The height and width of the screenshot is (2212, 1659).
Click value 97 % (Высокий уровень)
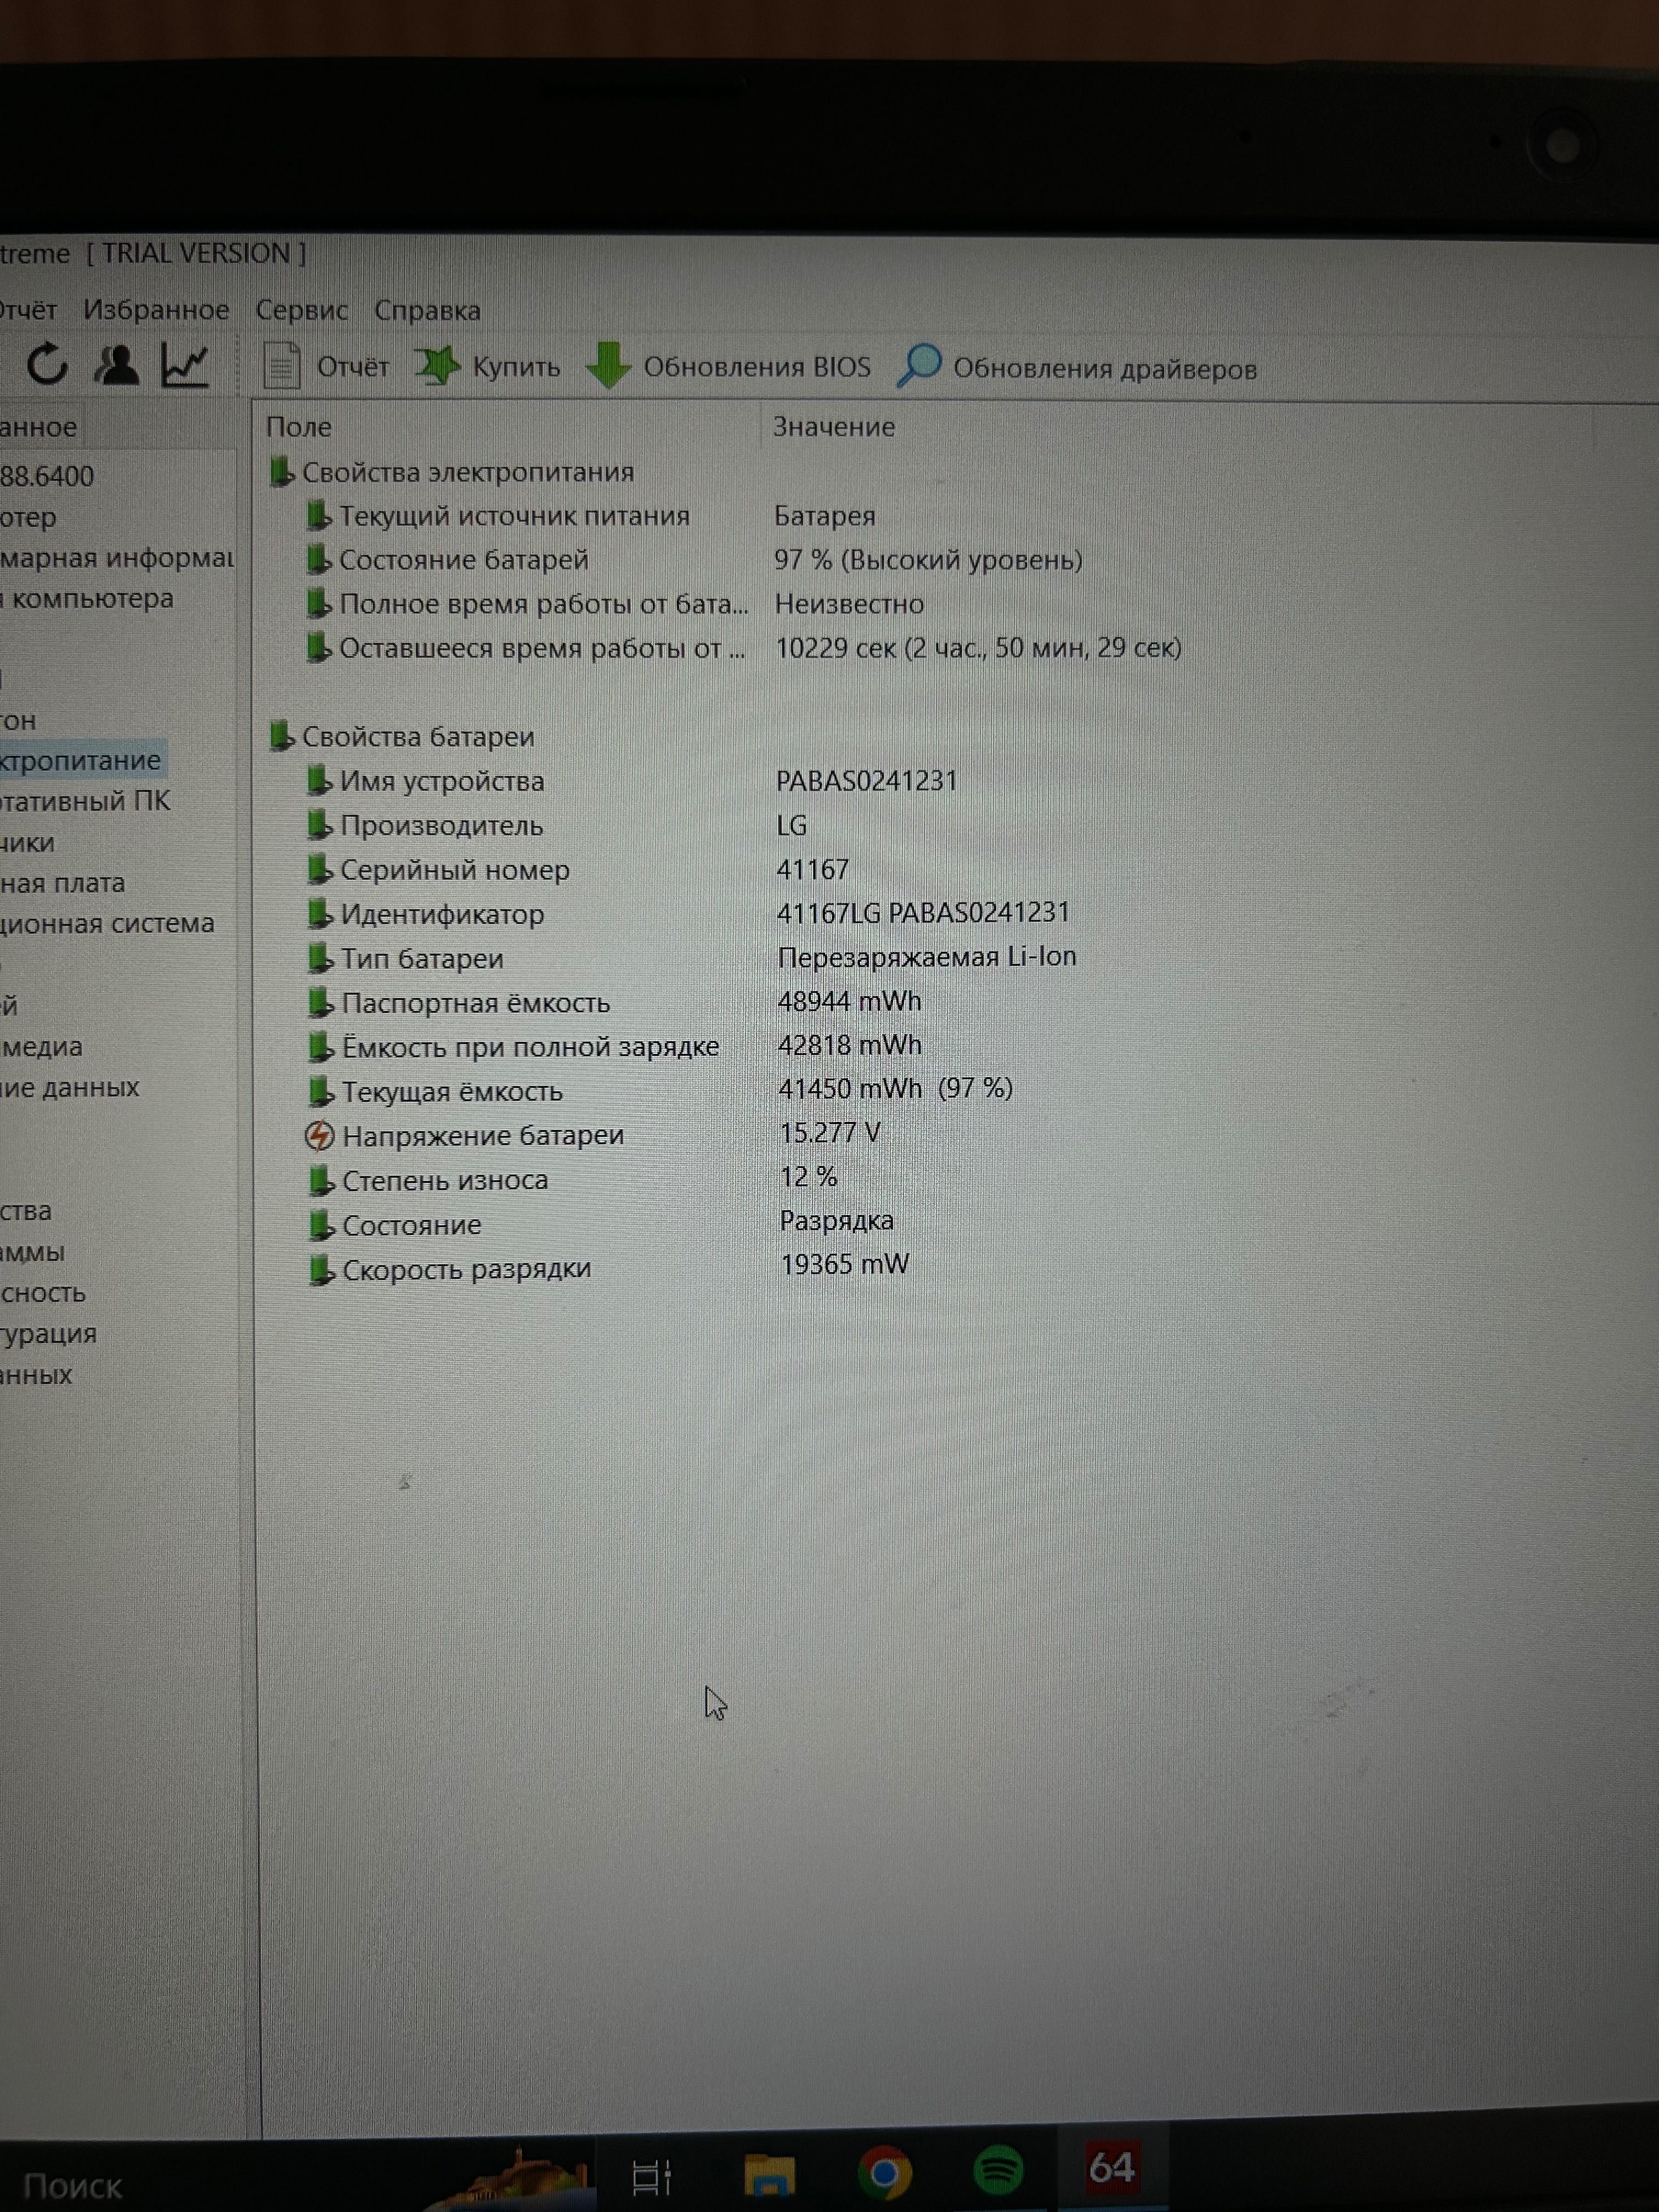click(x=928, y=560)
